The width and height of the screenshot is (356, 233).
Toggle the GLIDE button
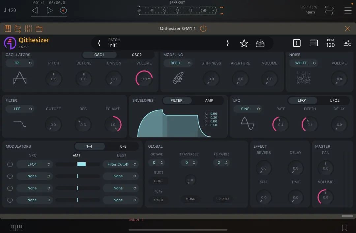[158, 181]
